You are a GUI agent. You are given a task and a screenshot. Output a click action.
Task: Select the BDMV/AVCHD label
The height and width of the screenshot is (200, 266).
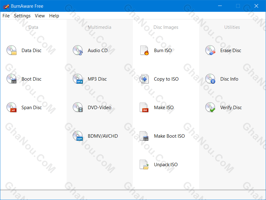pyautogui.click(x=103, y=136)
